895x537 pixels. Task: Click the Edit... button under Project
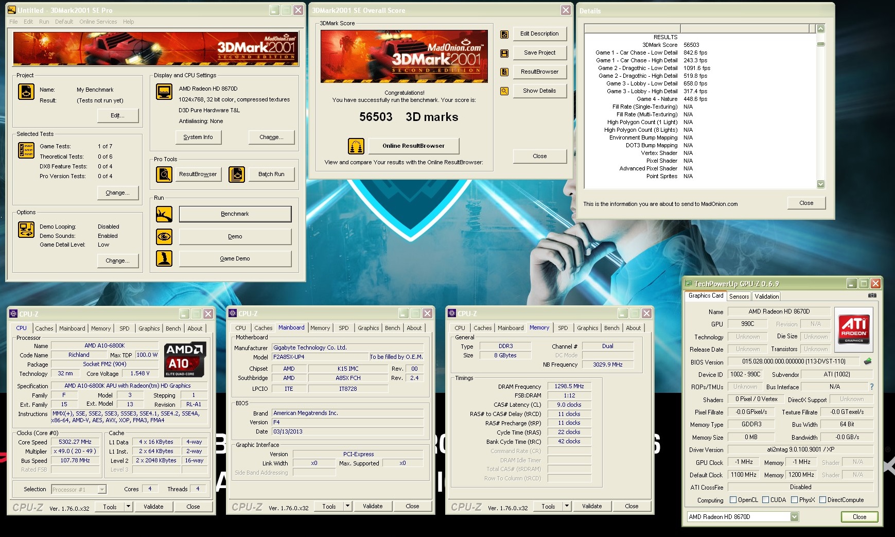tap(118, 116)
